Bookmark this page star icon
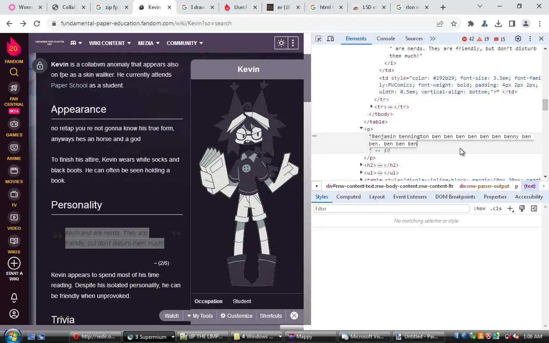Viewport: 549px width, 343px height. [x=454, y=24]
